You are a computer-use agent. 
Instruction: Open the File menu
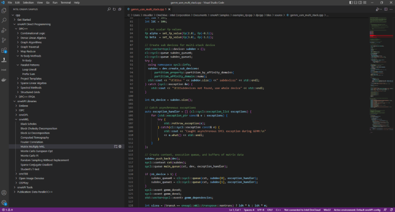click(10, 3)
